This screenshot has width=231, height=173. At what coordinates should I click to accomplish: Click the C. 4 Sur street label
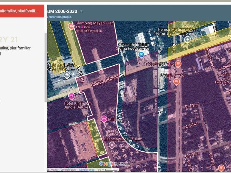pyautogui.click(x=191, y=106)
